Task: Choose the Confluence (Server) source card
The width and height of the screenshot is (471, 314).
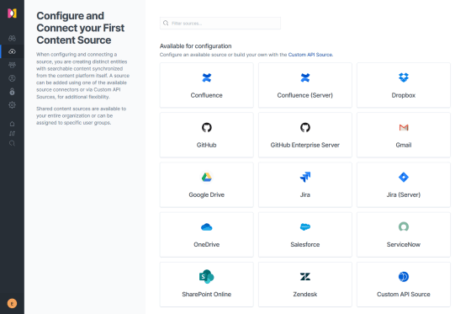Action: coord(305,85)
